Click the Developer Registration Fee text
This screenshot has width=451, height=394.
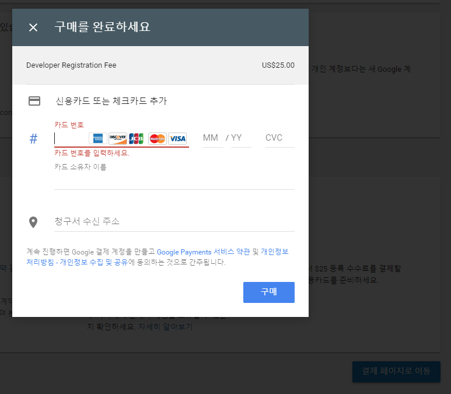(71, 65)
